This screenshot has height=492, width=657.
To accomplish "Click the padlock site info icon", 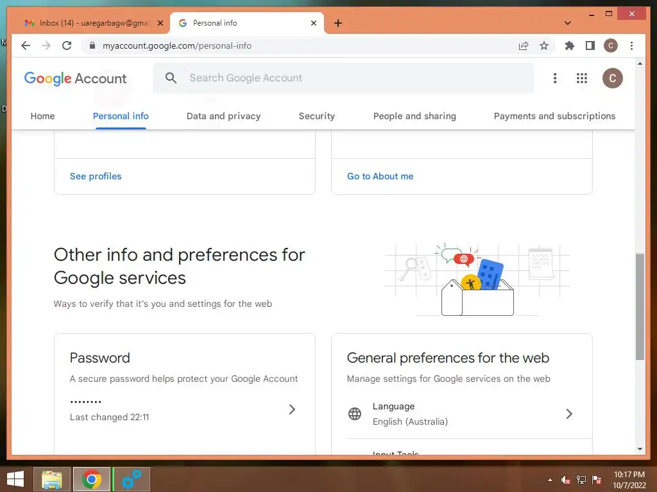I will [x=92, y=45].
